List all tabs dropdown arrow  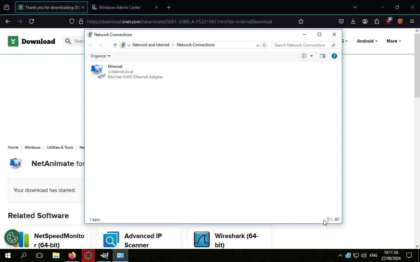[355, 7]
